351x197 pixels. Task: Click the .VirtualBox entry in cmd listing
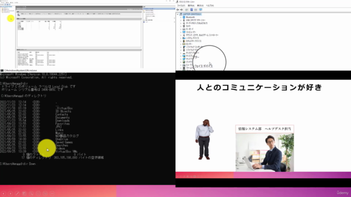64,108
